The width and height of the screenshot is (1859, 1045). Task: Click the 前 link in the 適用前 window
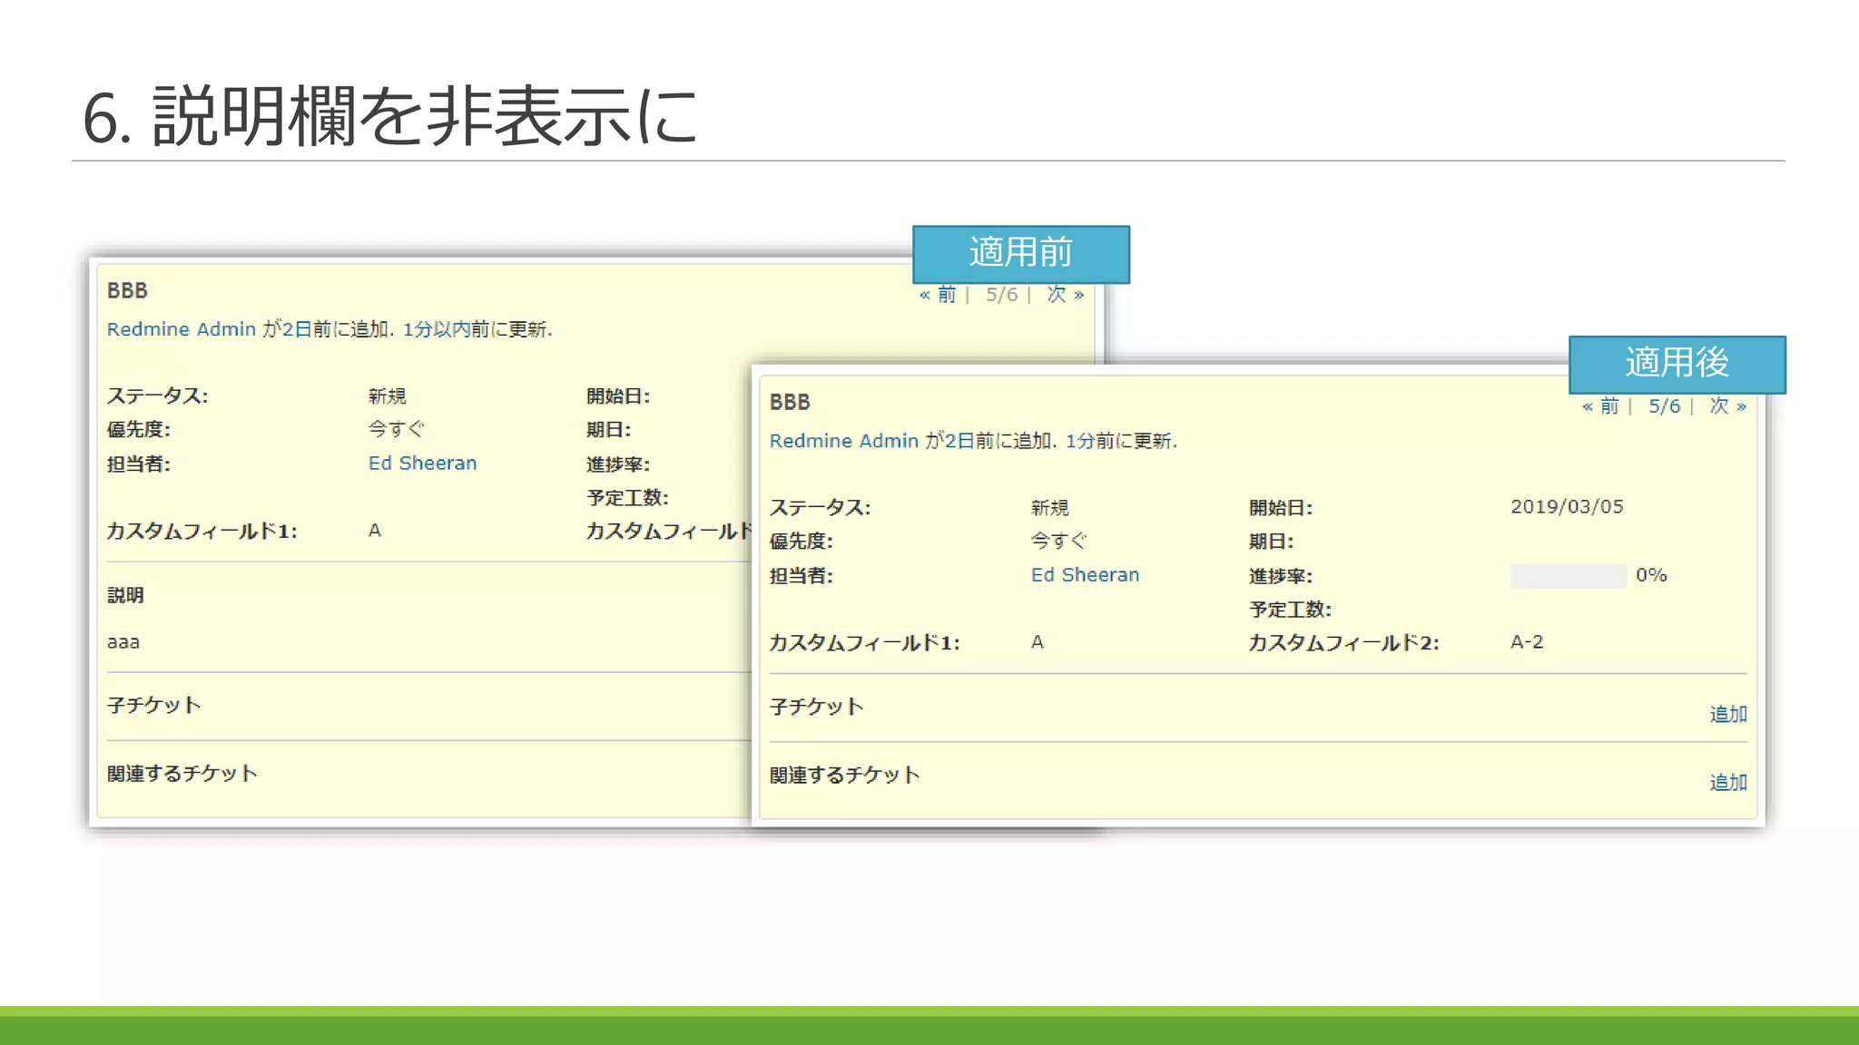click(938, 295)
